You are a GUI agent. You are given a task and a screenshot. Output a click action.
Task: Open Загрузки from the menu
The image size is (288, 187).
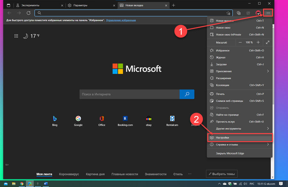click(x=239, y=64)
